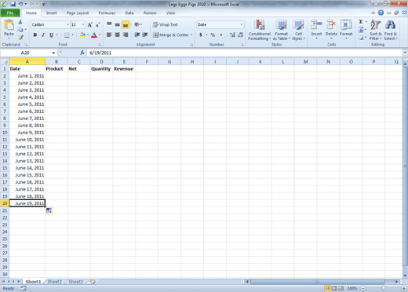The image size is (408, 292).
Task: Click the formula bar showing 6/19/2011
Action: (x=245, y=53)
